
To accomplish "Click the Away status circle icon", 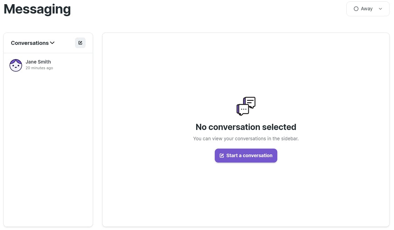I will pyautogui.click(x=356, y=9).
